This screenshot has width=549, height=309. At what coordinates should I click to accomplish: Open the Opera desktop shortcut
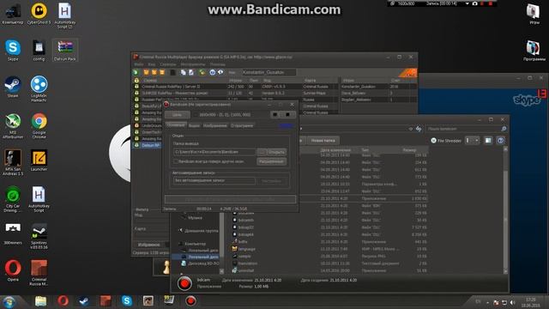13,271
